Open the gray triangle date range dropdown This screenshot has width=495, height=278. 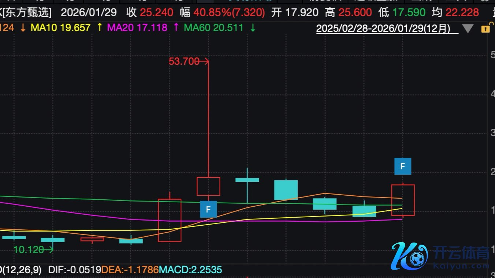coord(468,29)
